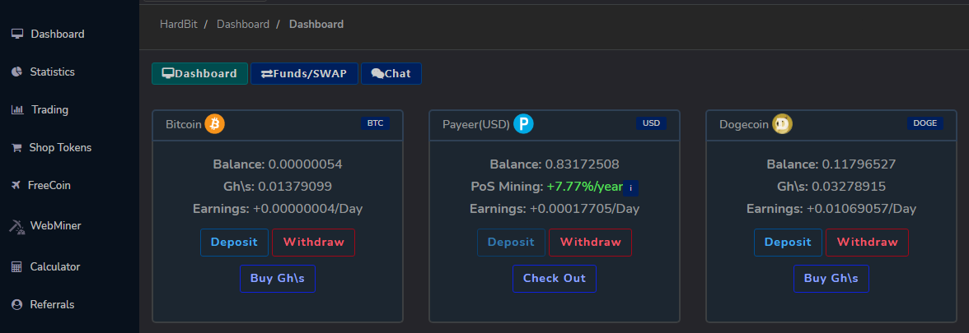969x333 pixels.
Task: Click Bitcoin balance 0.00000054
Action: 305,164
